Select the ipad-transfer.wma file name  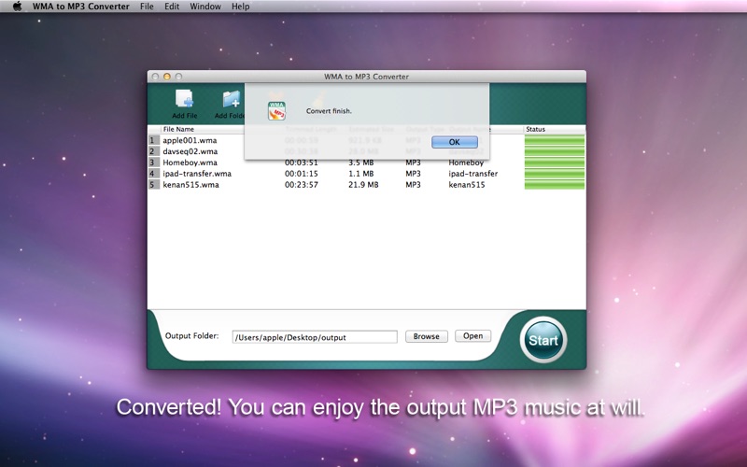(x=197, y=174)
